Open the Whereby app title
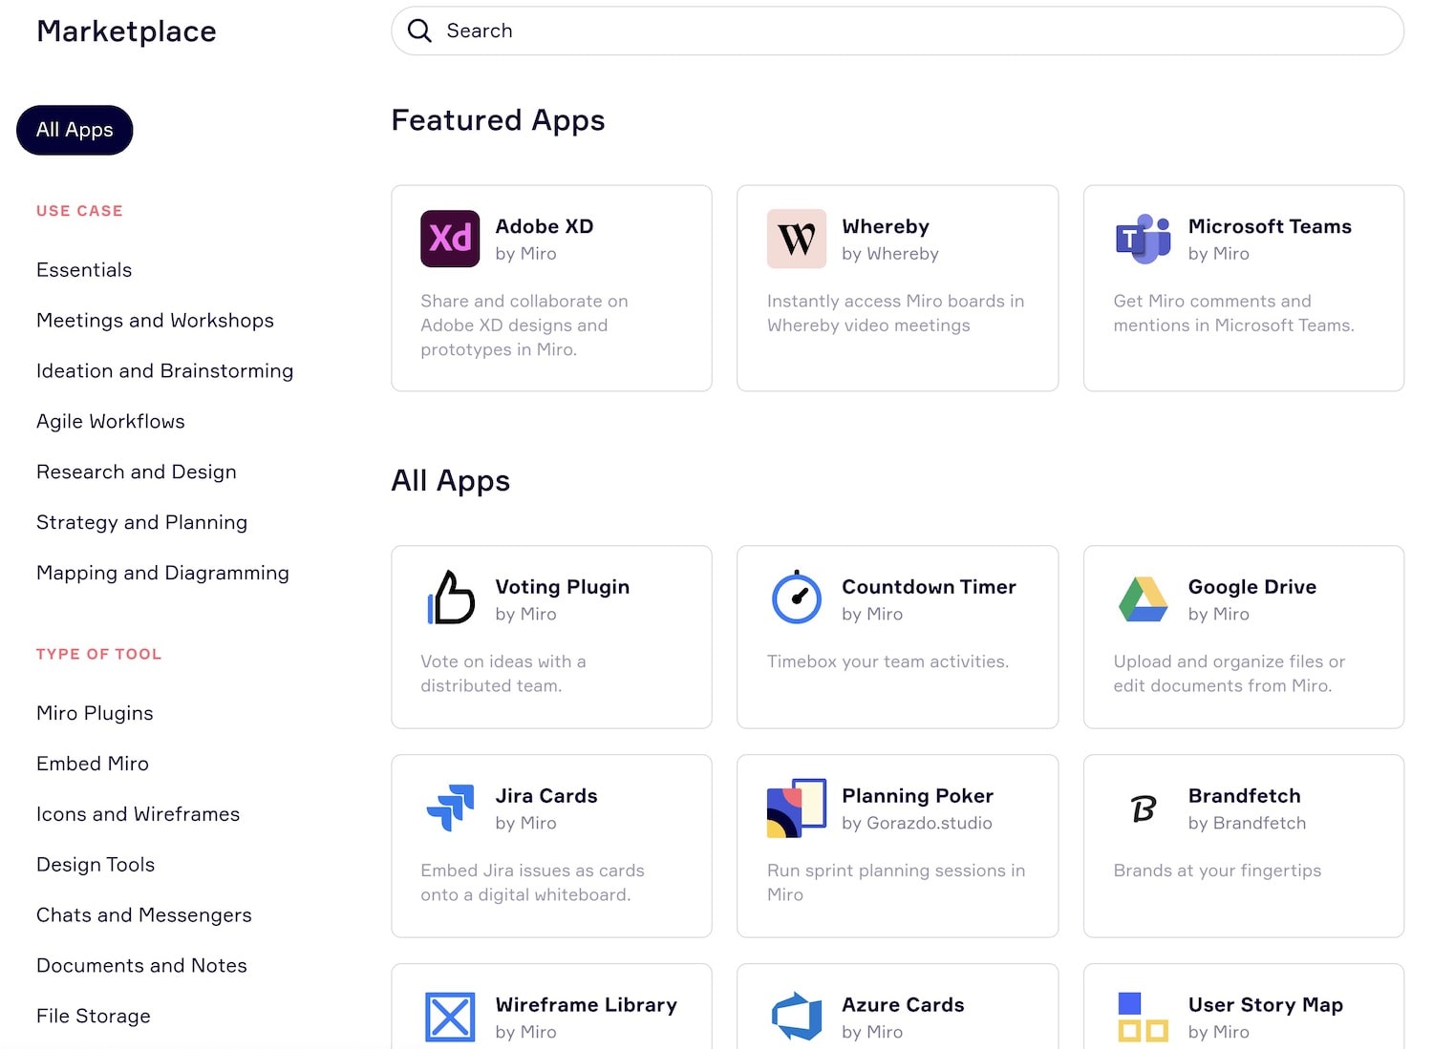Viewport: 1433px width, 1049px height. tap(886, 227)
